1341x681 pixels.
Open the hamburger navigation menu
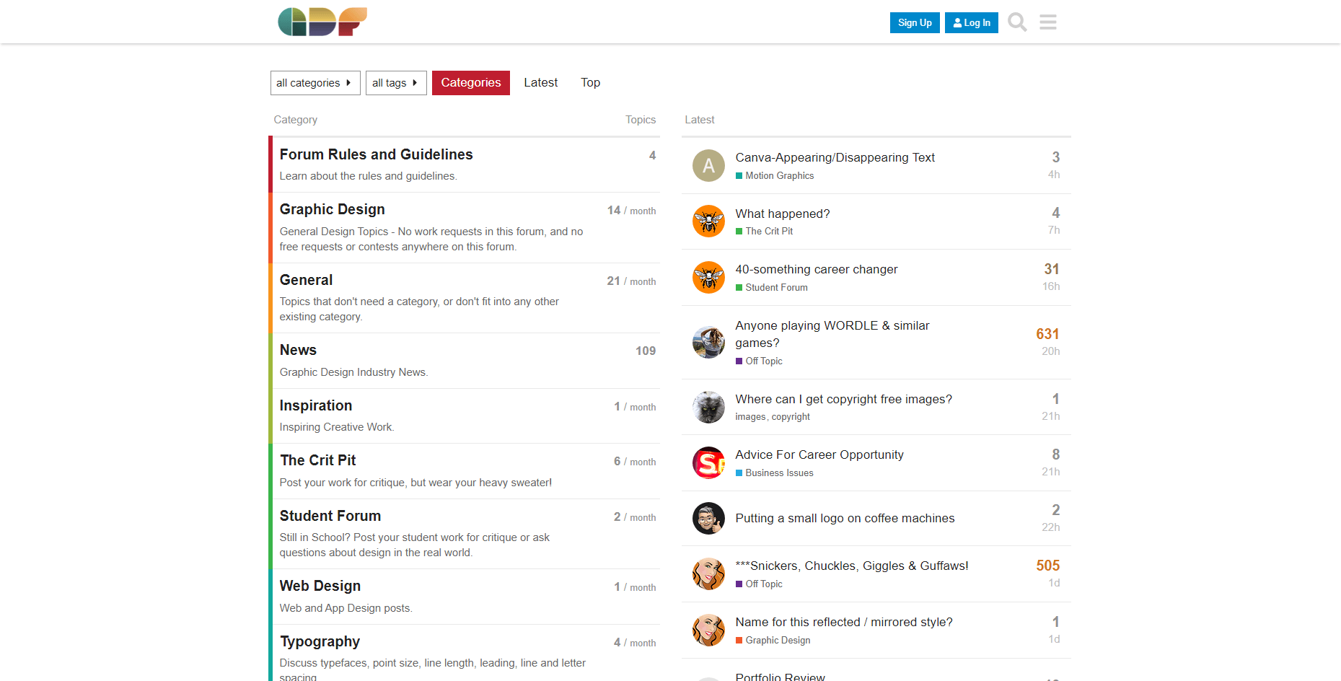click(1047, 22)
